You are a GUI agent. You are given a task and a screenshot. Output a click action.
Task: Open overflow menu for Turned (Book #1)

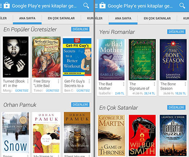click(x=28, y=81)
